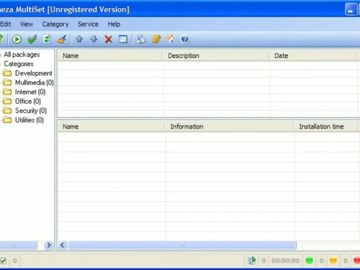
Task: Click the Multimedia folder icon
Action: 7,82
